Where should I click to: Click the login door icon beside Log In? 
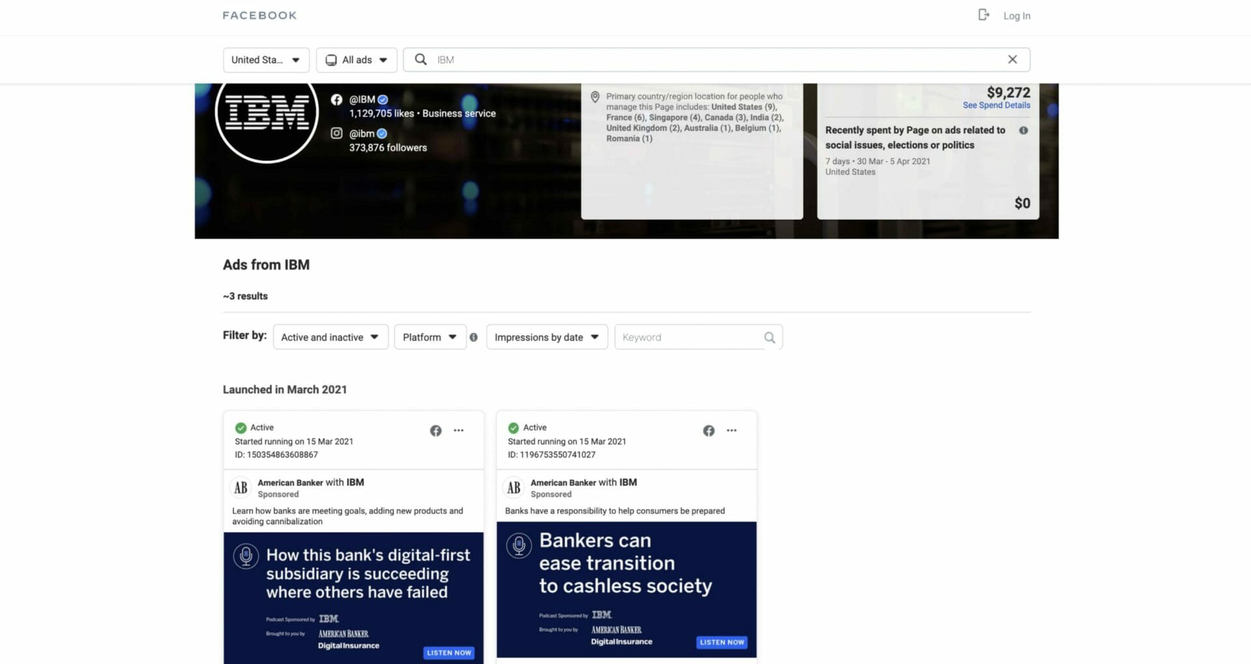tap(984, 15)
